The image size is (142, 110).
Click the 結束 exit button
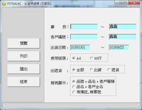tap(24, 82)
